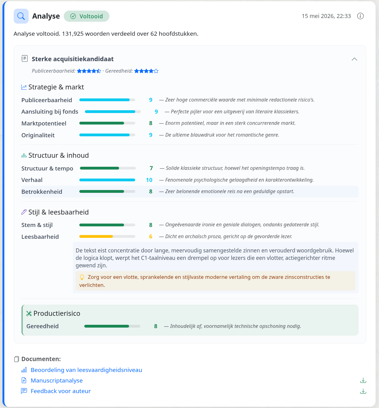
Task: Open Beoordeling van leesvaardigheidsniveau link
Action: 86,370
